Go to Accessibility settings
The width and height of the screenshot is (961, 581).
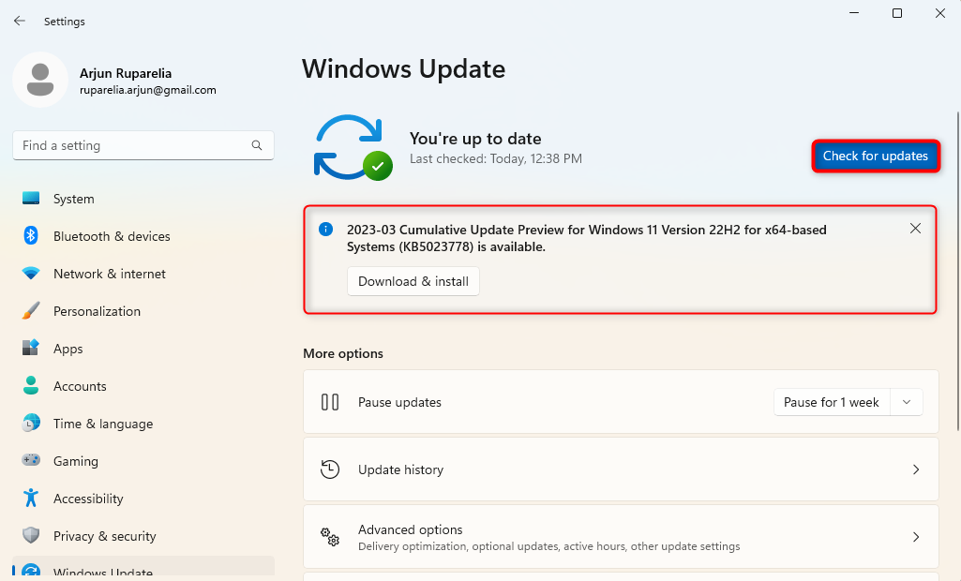tap(143, 498)
